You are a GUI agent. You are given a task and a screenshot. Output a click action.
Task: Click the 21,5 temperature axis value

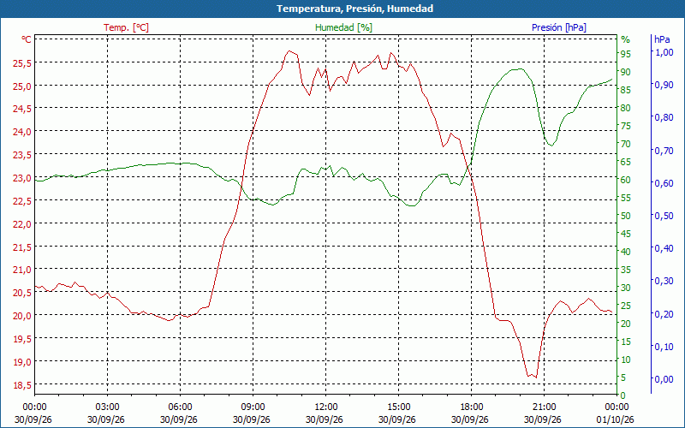point(22,247)
